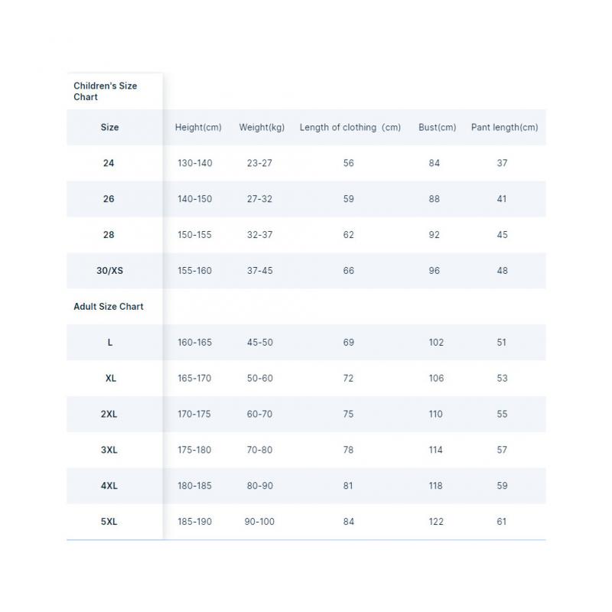
Task: Click the Adult Size Chart heading
Action: pyautogui.click(x=109, y=307)
